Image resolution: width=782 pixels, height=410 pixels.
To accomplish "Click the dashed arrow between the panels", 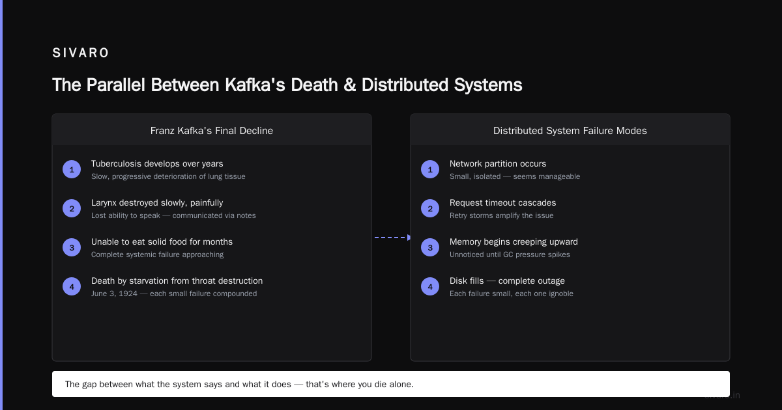I will (393, 238).
